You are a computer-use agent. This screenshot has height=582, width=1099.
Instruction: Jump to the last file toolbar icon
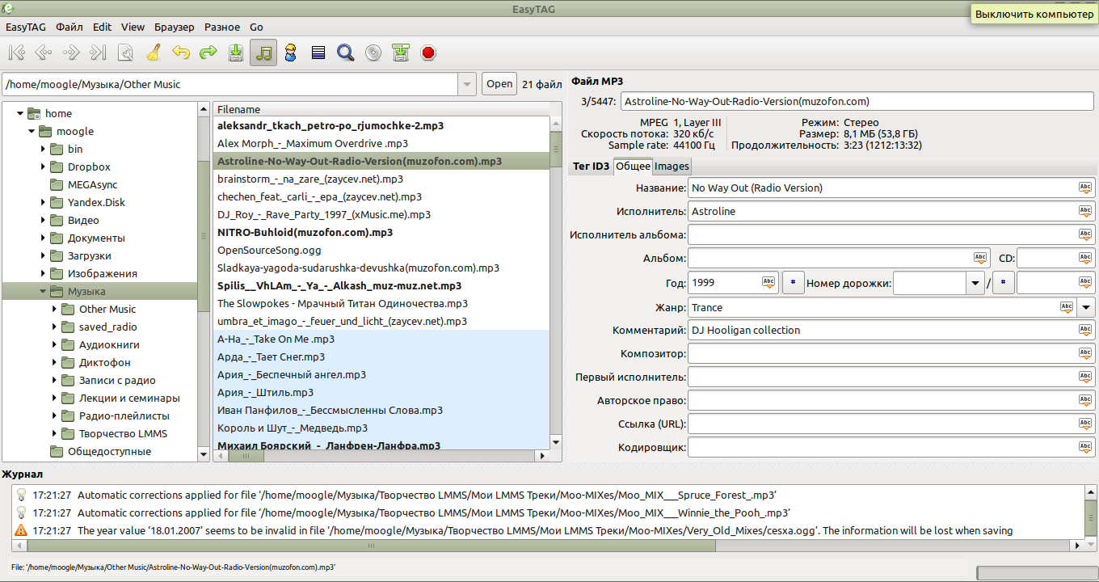pos(99,53)
